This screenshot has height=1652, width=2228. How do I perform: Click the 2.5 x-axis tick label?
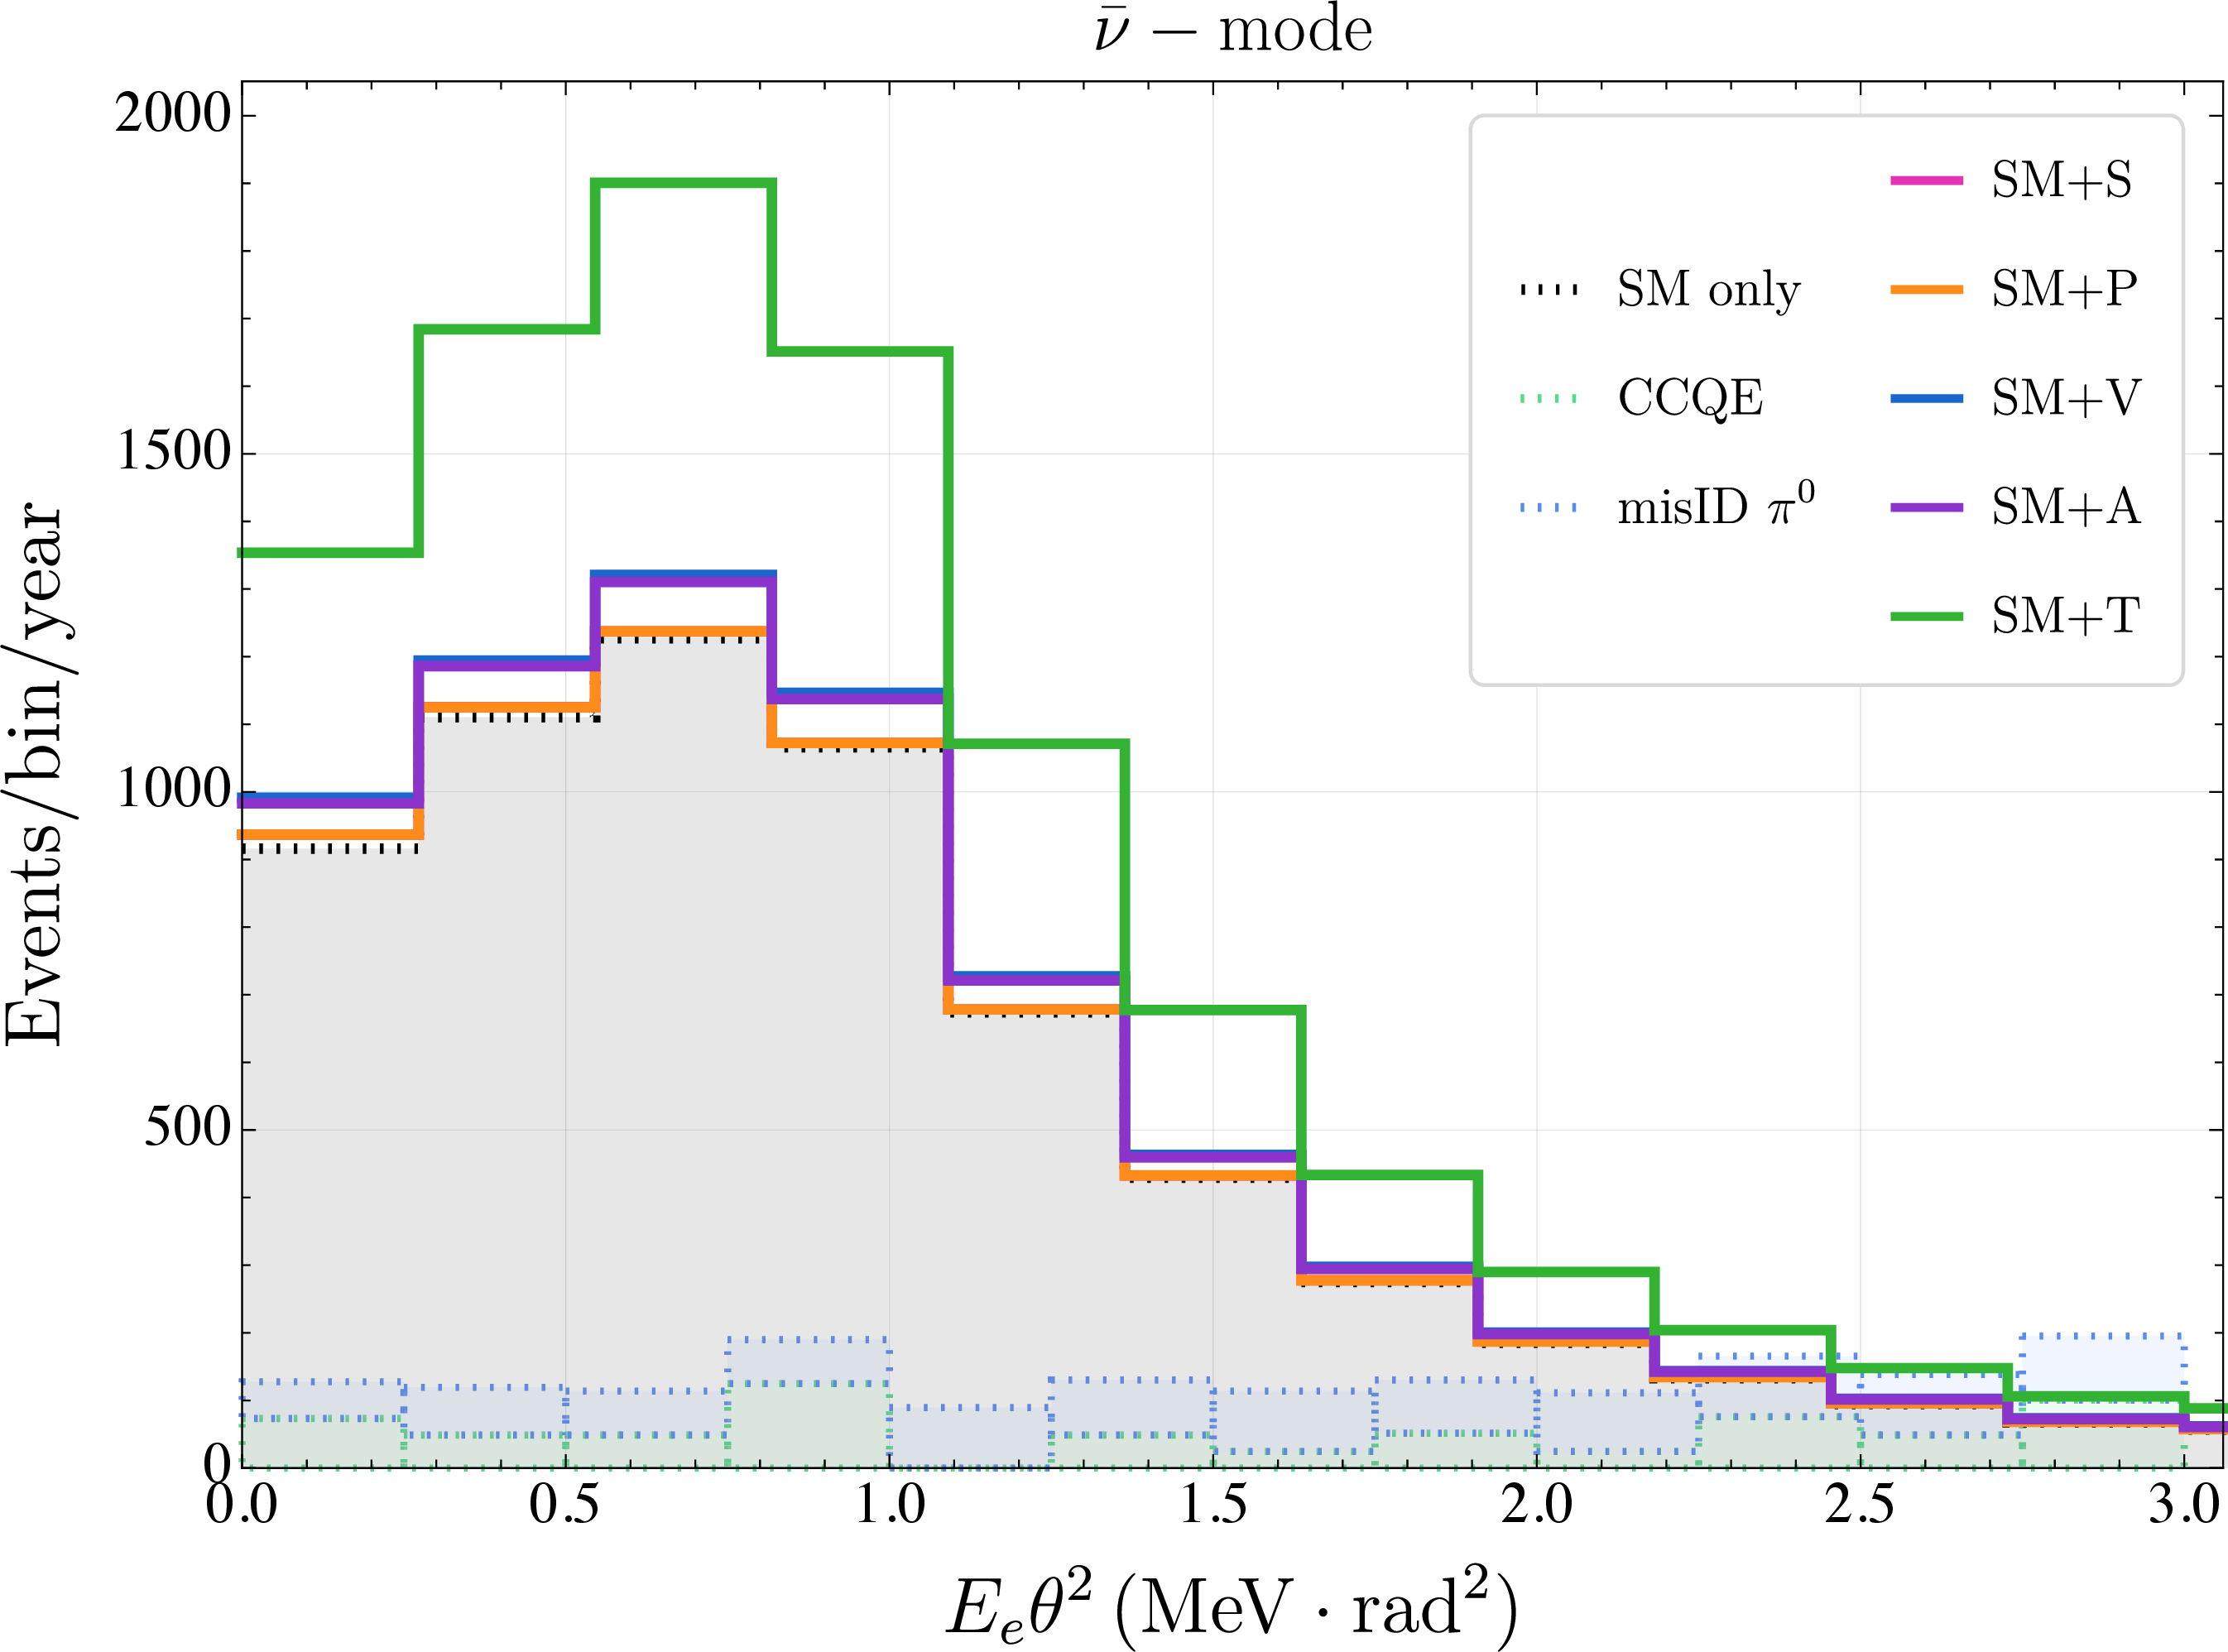[1859, 1504]
